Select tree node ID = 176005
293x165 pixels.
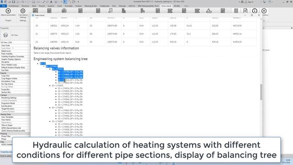tap(58, 108)
